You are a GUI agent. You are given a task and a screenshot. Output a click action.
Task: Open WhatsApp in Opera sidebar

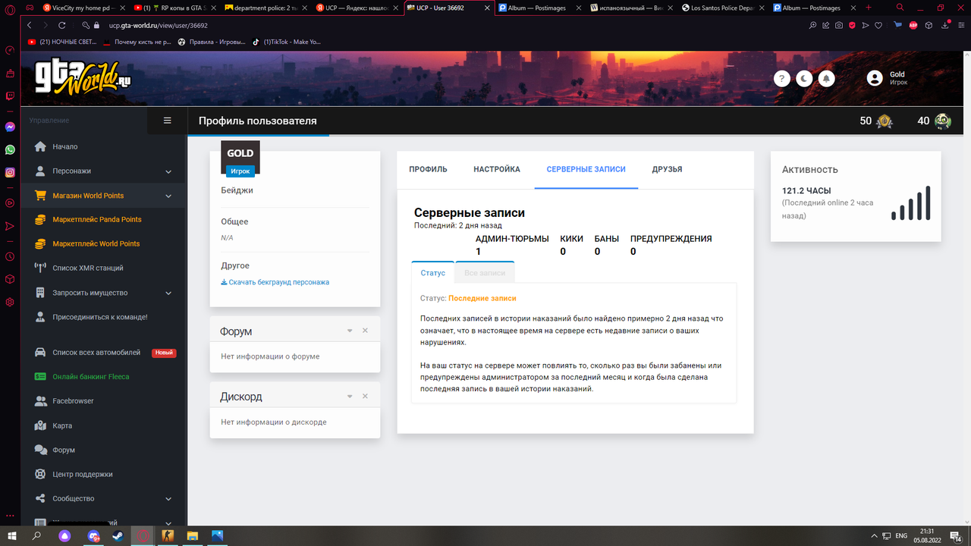[10, 150]
